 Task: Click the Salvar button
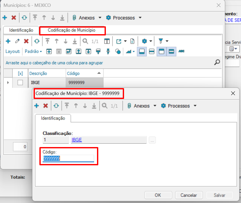tap(220, 195)
